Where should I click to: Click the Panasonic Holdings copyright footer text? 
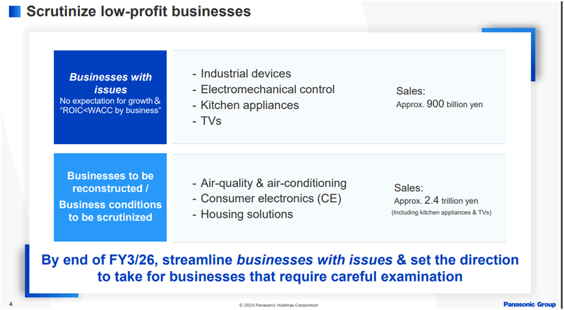pos(278,305)
